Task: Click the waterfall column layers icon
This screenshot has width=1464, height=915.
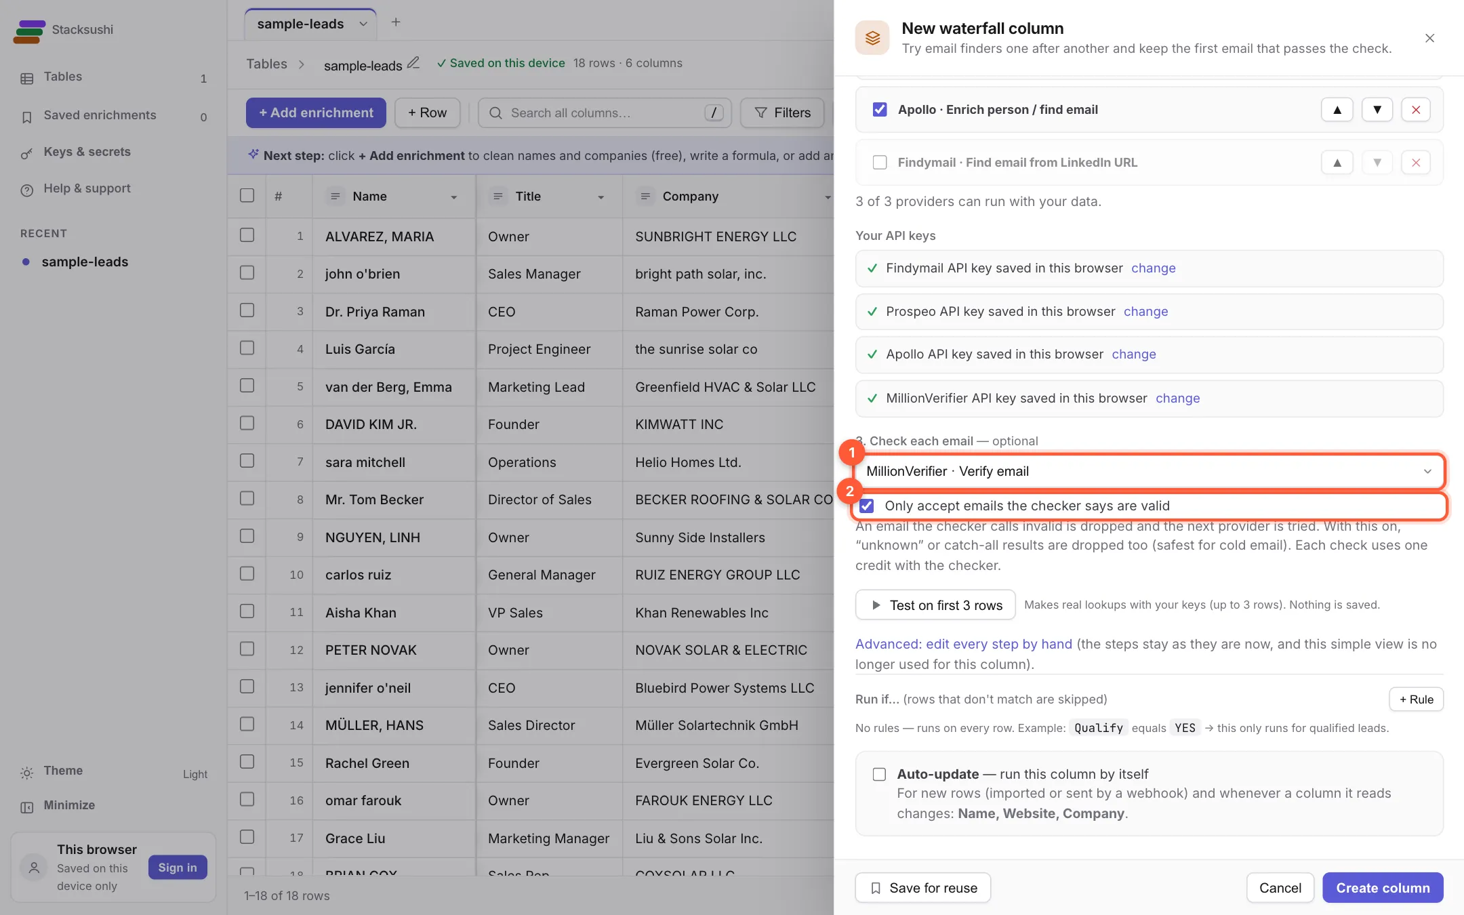Action: point(872,37)
